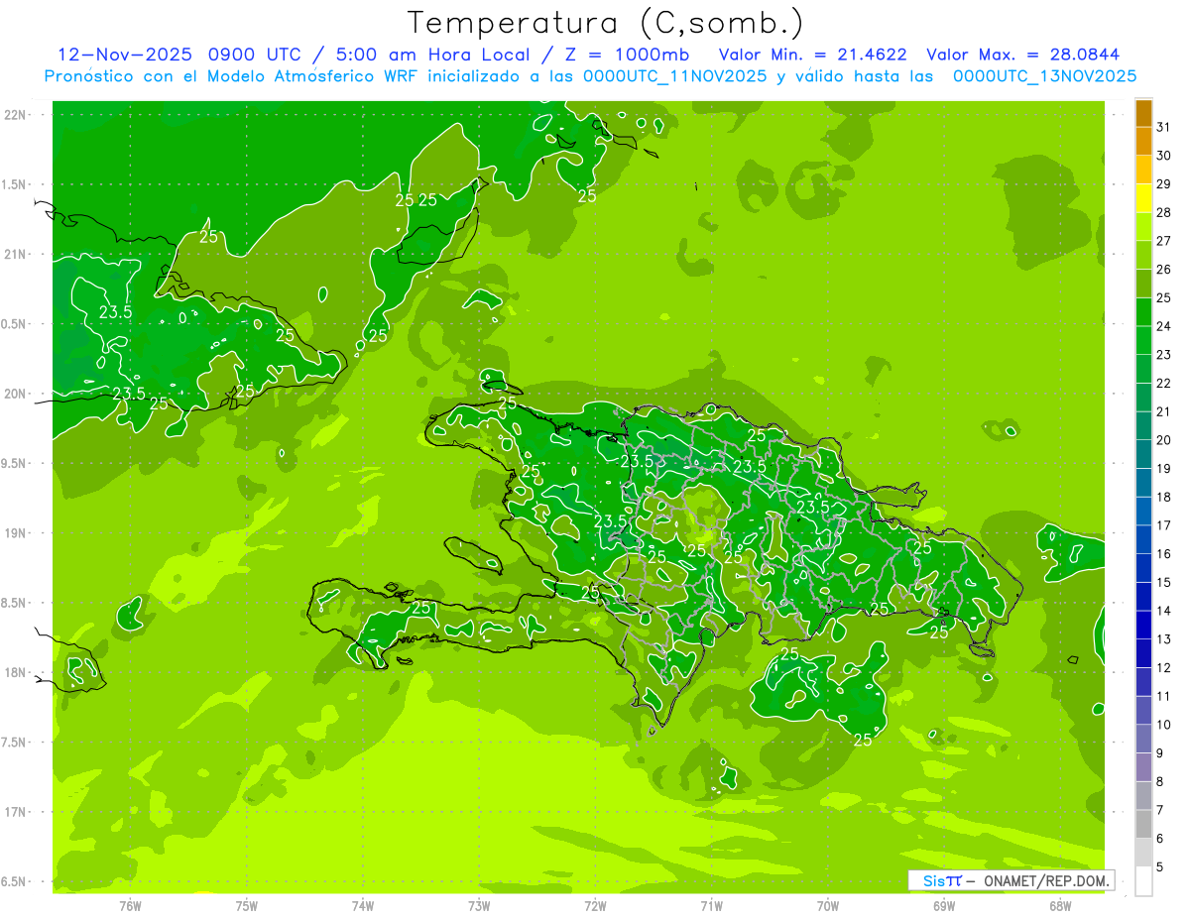
Task: Click the "69W" longitude label
Action: click(x=944, y=905)
